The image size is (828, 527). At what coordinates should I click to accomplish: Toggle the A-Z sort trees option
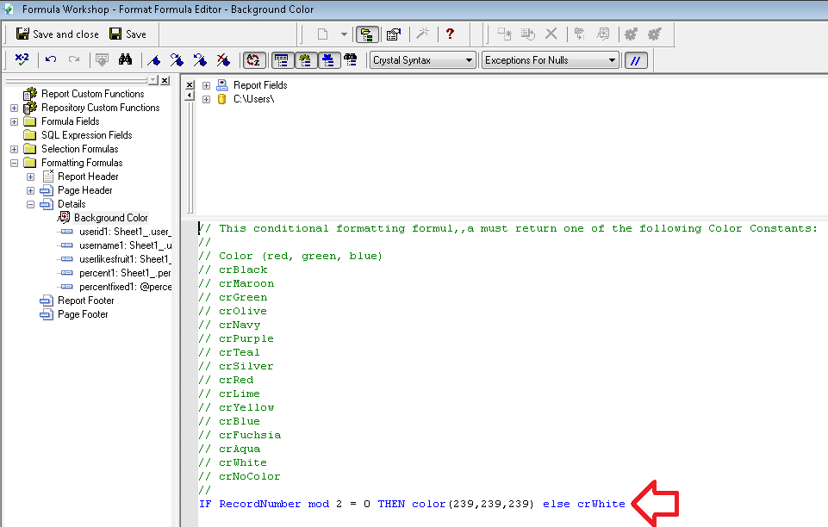click(x=253, y=60)
